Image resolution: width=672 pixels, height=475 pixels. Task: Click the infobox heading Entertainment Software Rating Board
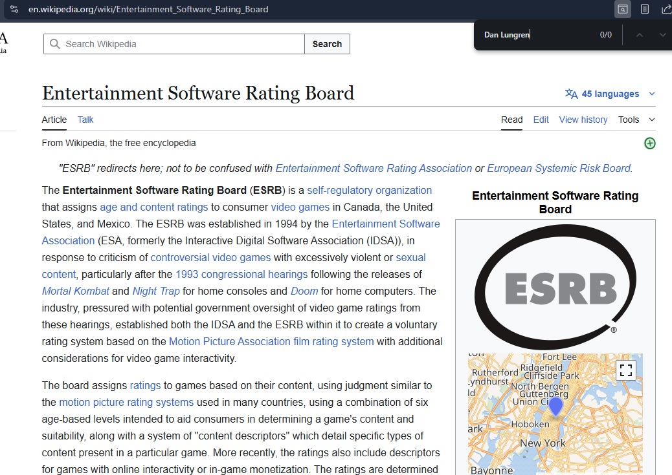(555, 202)
